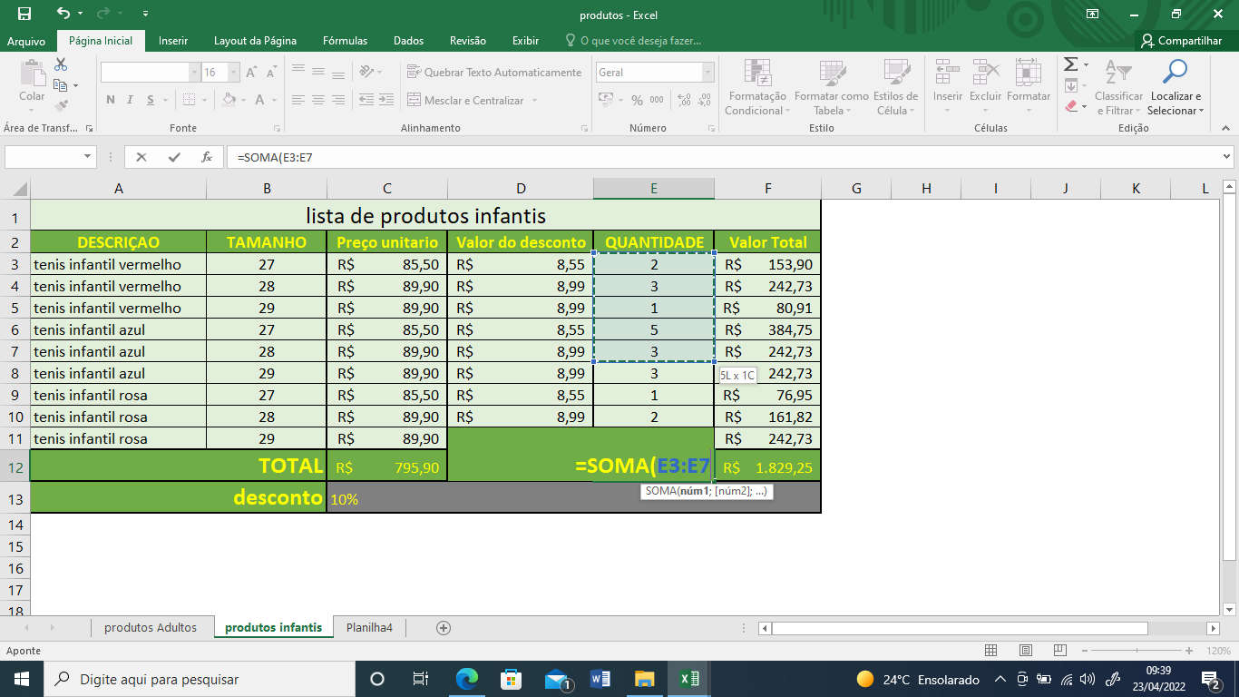Click the decrease indent icon
Image resolution: width=1239 pixels, height=697 pixels.
click(366, 100)
